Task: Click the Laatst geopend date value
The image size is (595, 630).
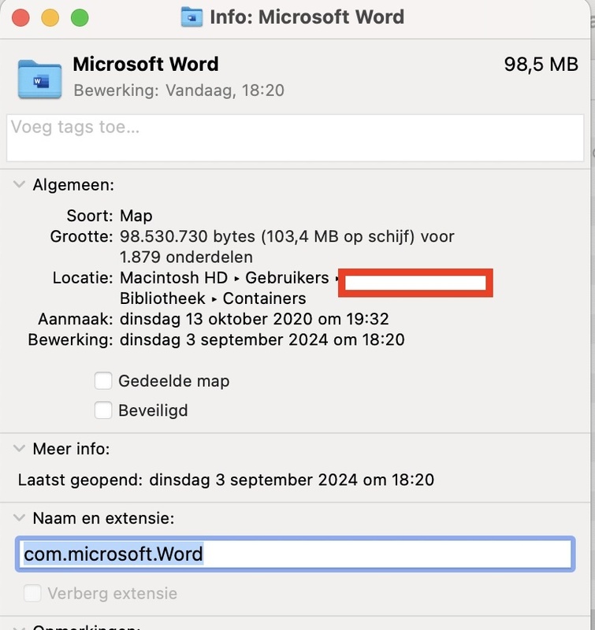Action: click(292, 480)
